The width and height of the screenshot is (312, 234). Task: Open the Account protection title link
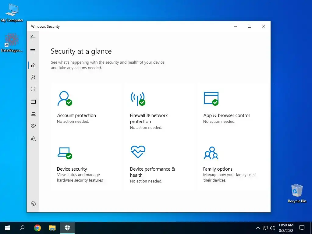point(76,115)
